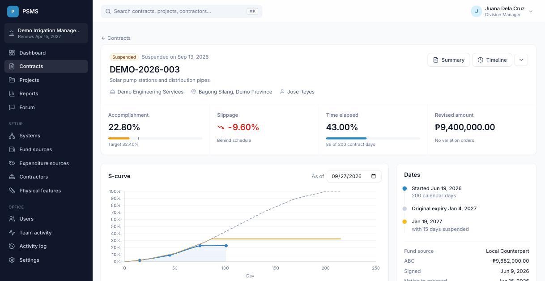Open the Dashboard menu item

pos(46,53)
